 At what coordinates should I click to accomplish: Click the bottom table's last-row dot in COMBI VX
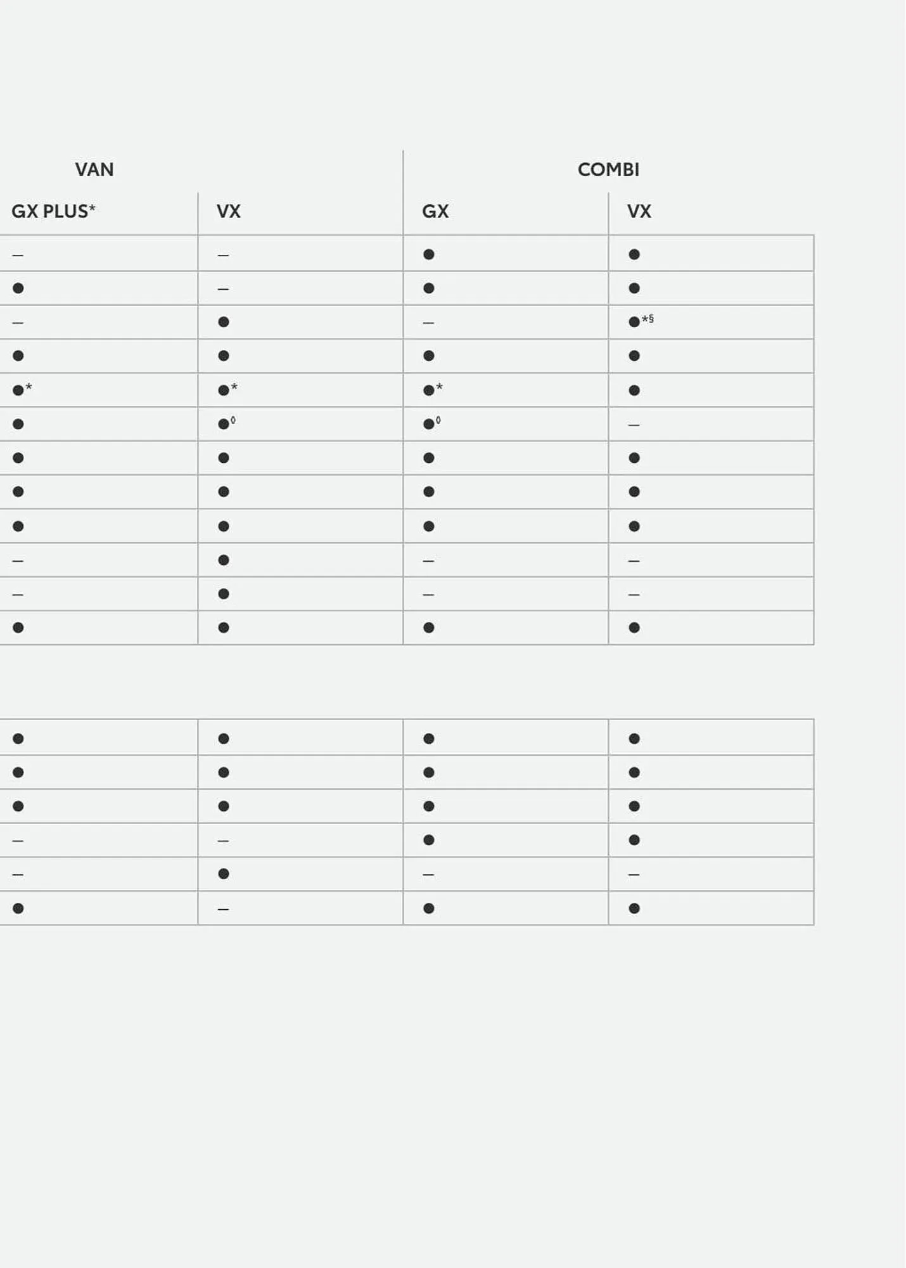(x=634, y=909)
